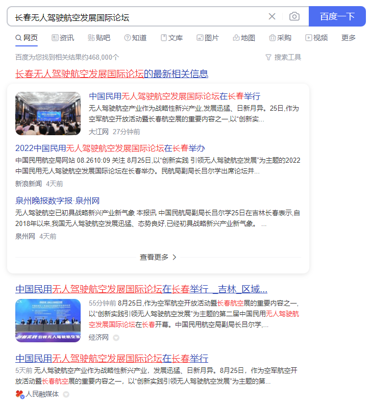Image resolution: width=370 pixels, height=403 pixels.
Task: Open the 视频 tab
Action: [316, 38]
